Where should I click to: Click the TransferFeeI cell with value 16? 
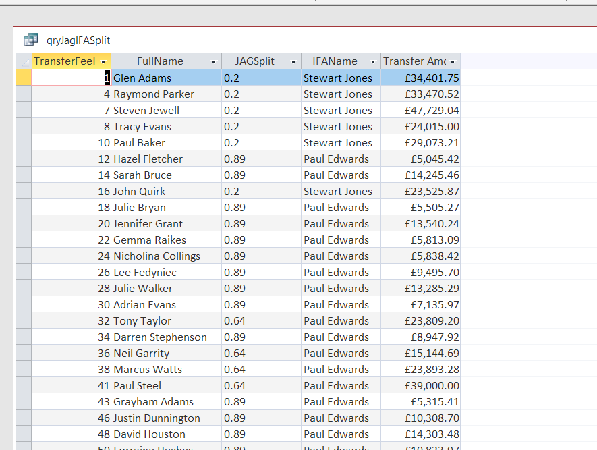[72, 191]
